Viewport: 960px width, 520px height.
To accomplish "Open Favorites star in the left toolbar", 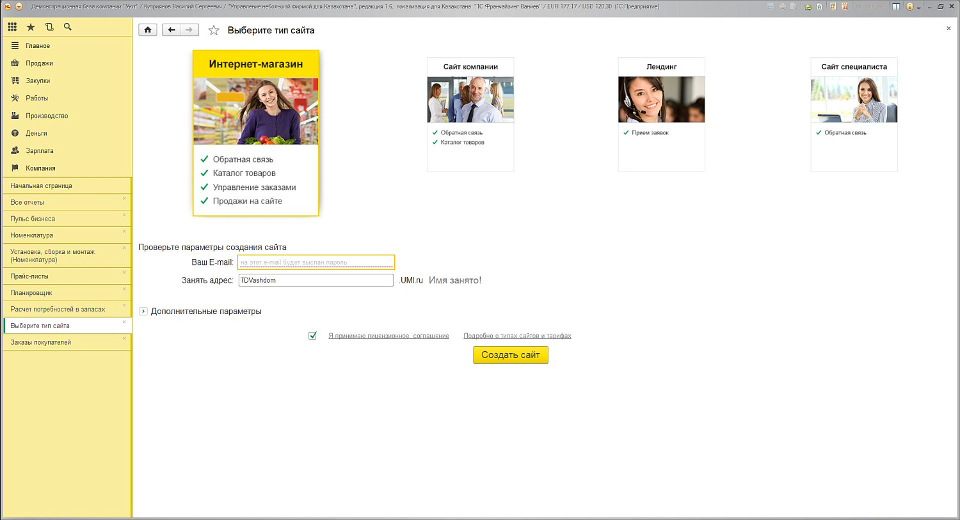I will pyautogui.click(x=31, y=27).
